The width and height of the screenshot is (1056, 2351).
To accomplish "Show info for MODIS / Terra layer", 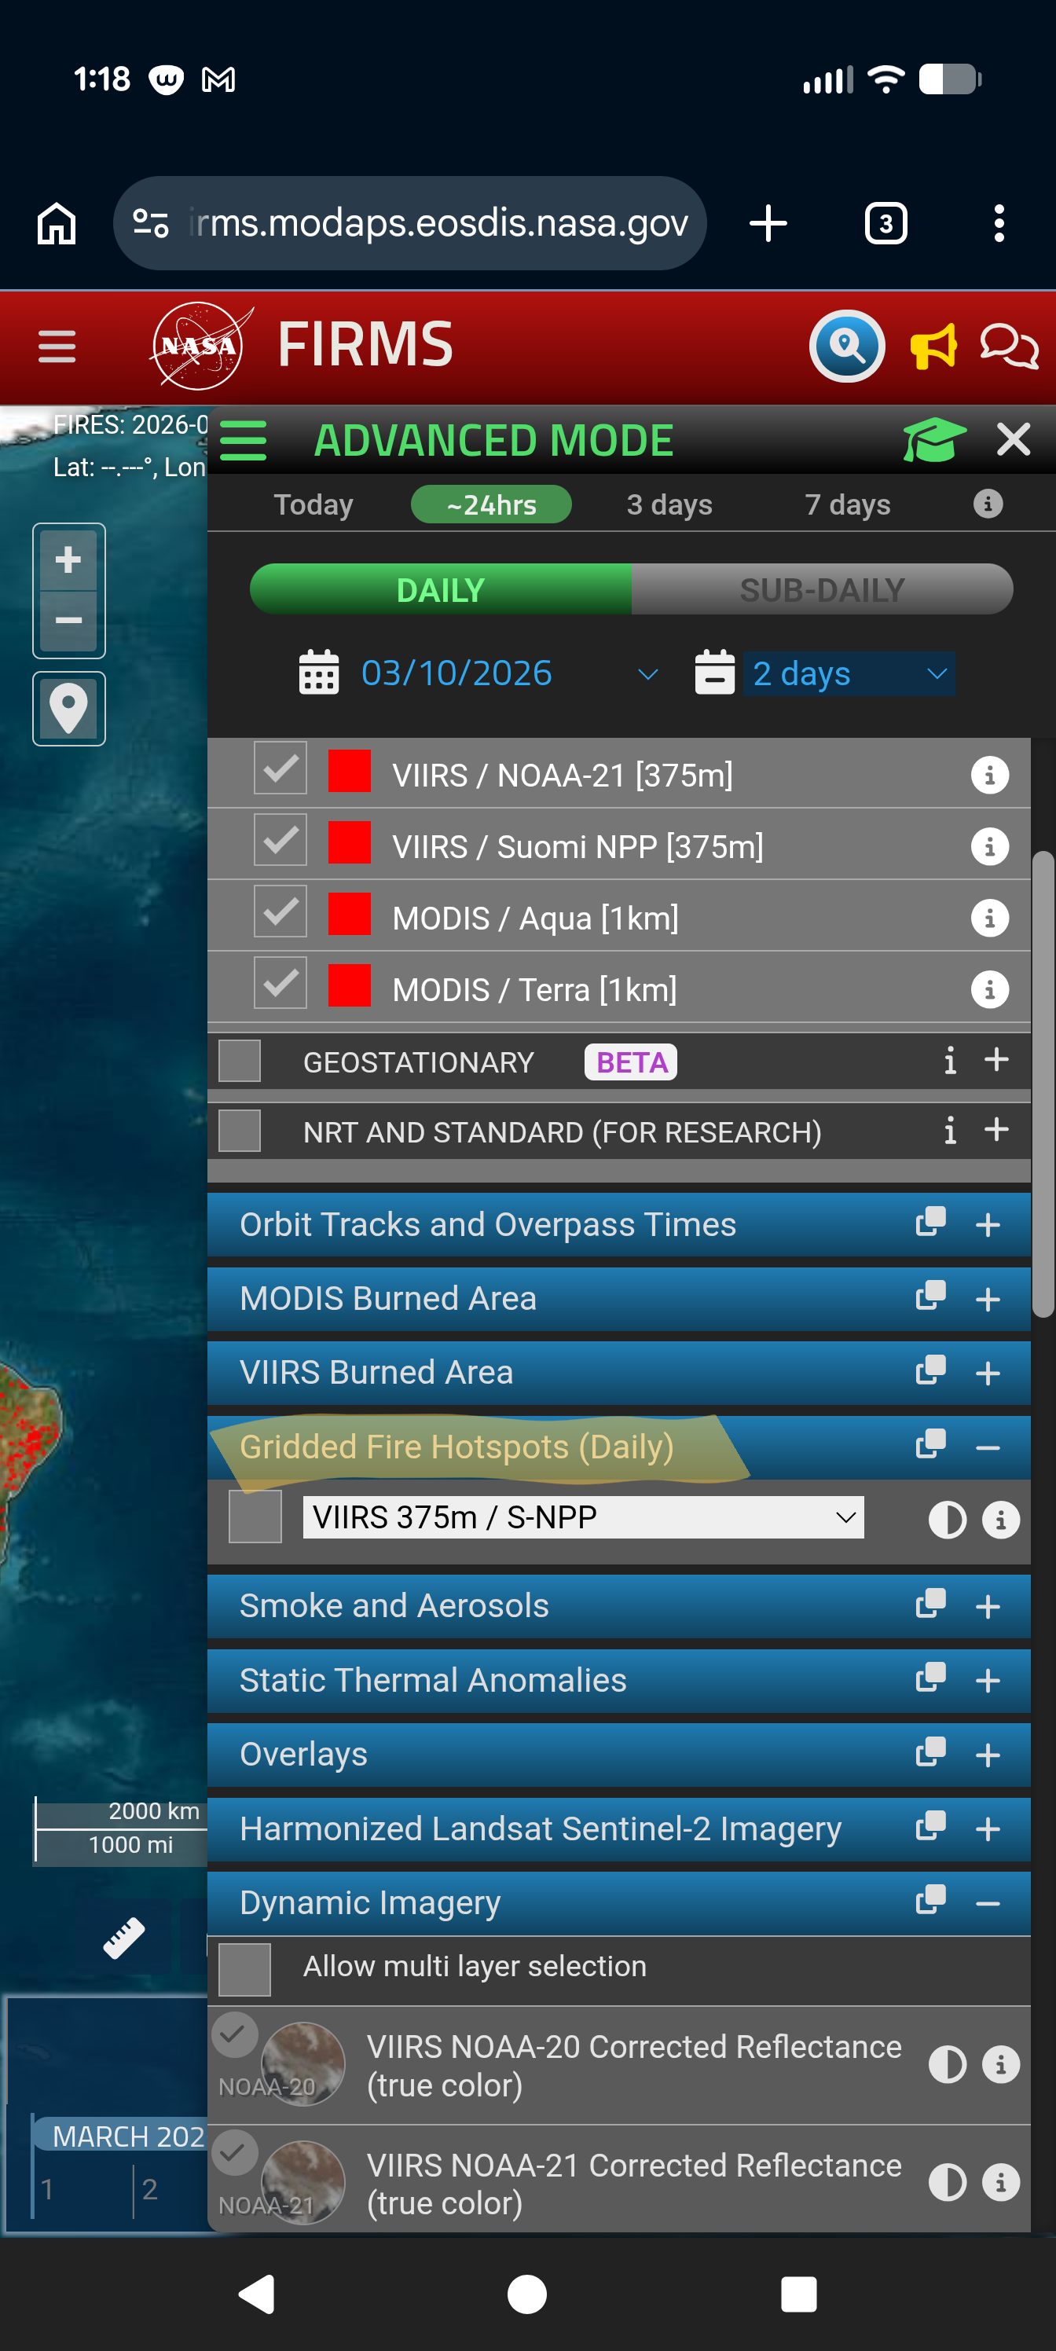I will click(989, 989).
